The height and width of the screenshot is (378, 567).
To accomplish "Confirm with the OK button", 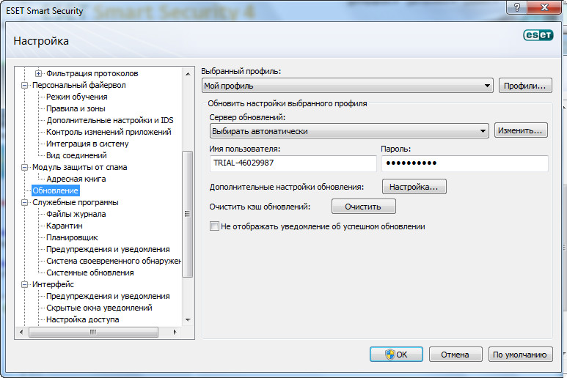I will click(396, 355).
